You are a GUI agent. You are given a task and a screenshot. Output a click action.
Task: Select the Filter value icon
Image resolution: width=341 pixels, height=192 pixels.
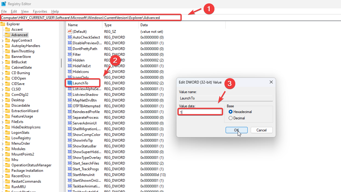(69, 54)
